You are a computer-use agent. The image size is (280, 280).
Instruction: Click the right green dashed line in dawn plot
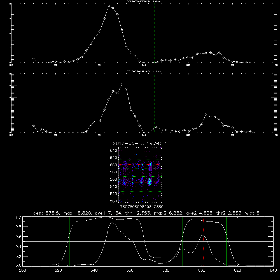(x=155, y=33)
